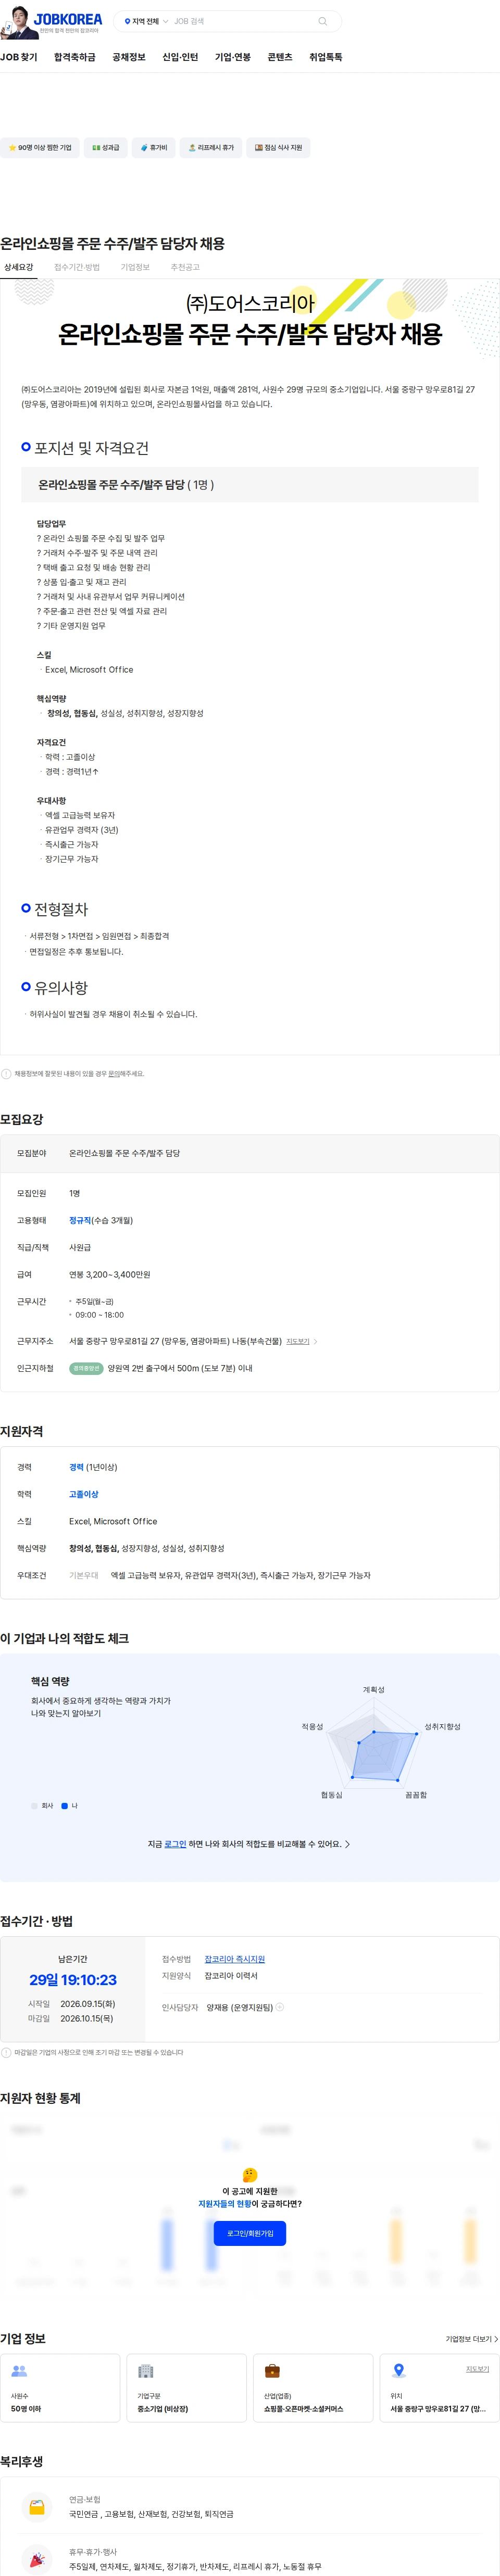The height and width of the screenshot is (2576, 500).
Task: Click the 연금·보험 benefit icon
Action: coord(37,2506)
